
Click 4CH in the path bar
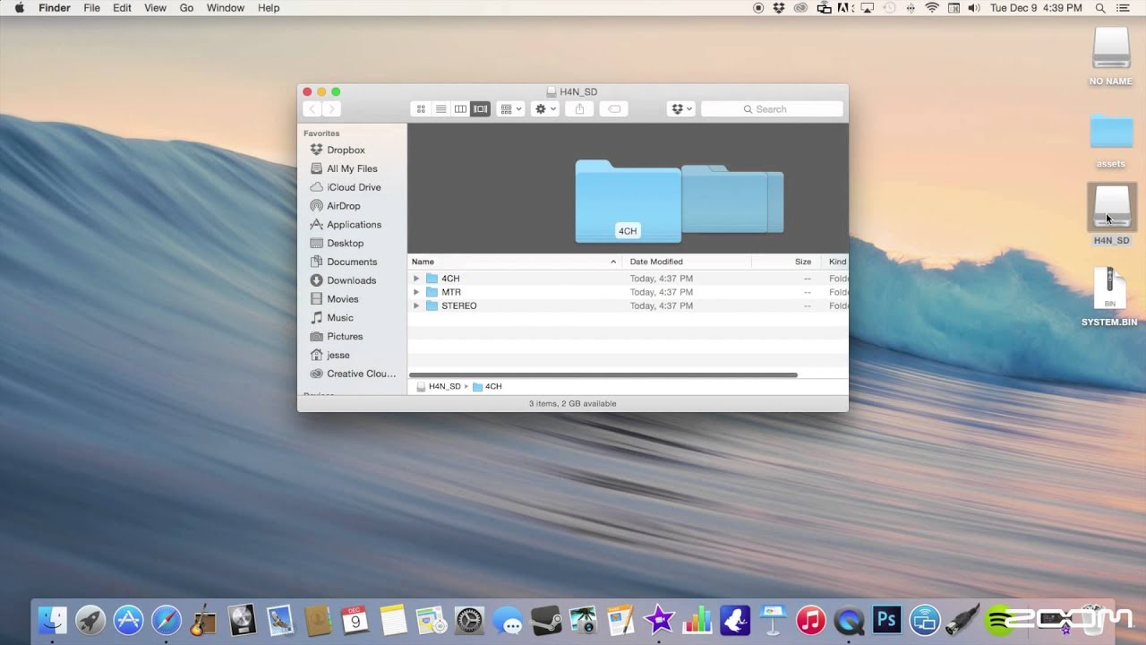(x=487, y=387)
